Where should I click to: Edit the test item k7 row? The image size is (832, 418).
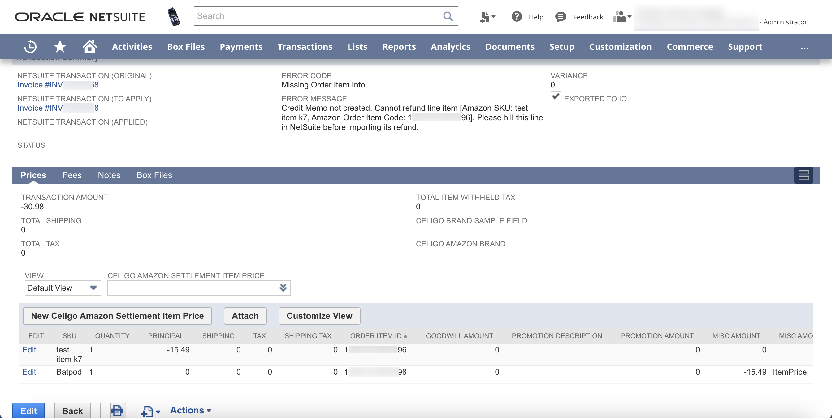(x=29, y=350)
